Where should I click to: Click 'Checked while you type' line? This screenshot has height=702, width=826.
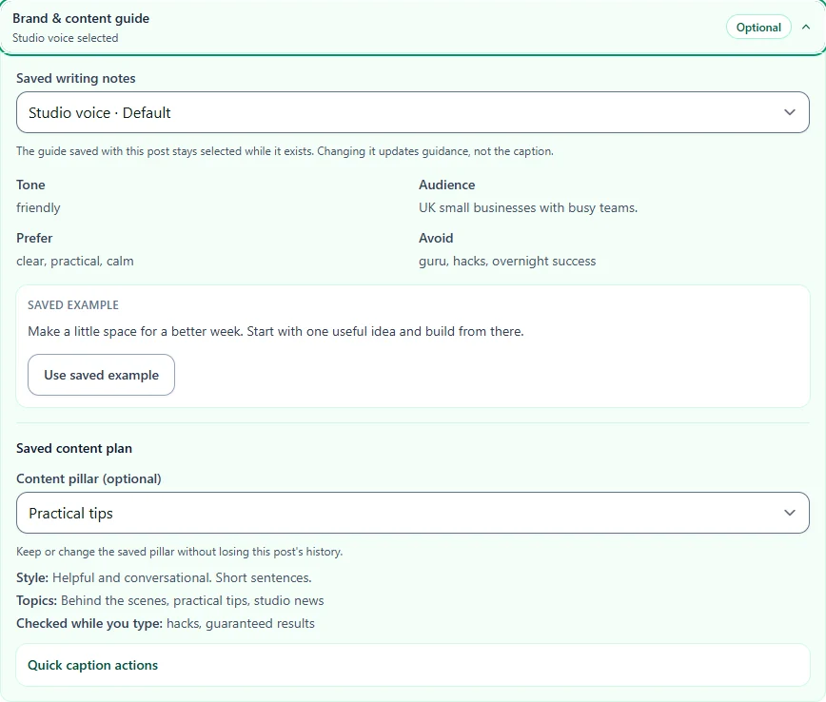click(x=166, y=624)
